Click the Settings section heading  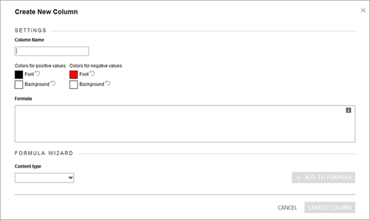point(31,31)
